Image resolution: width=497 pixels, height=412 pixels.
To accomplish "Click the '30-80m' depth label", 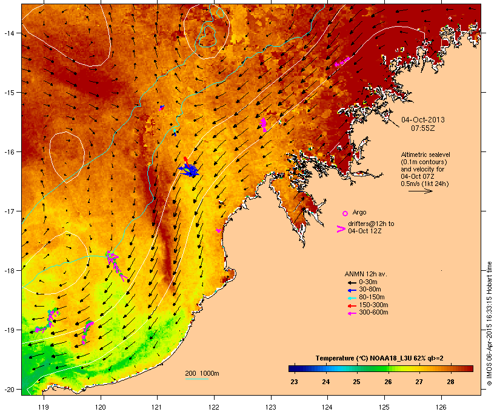I will coord(370,290).
